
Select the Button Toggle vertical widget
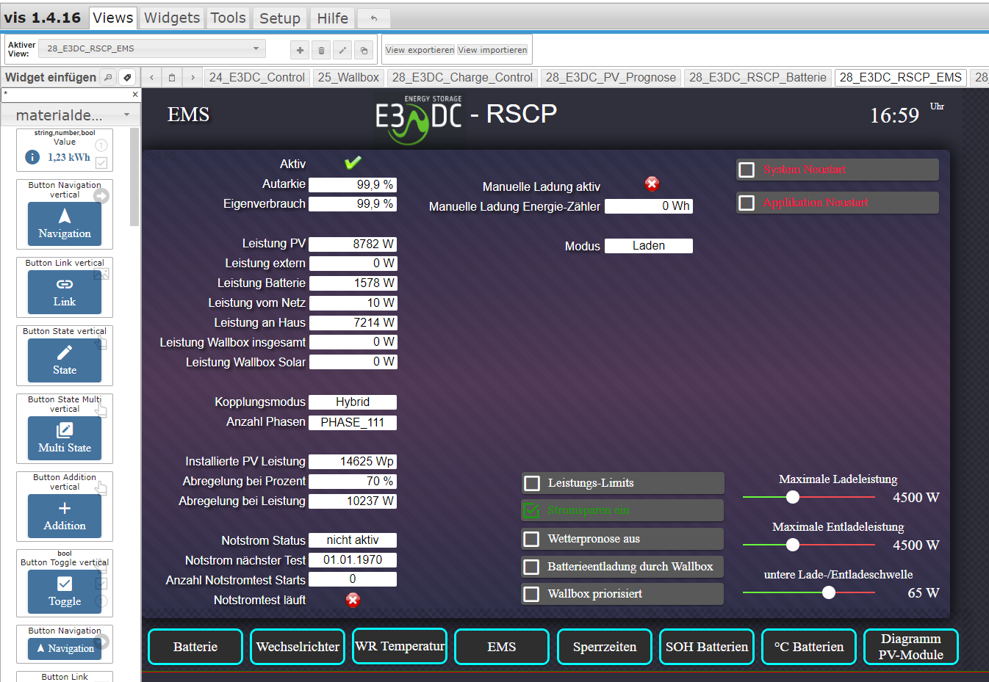(x=65, y=583)
